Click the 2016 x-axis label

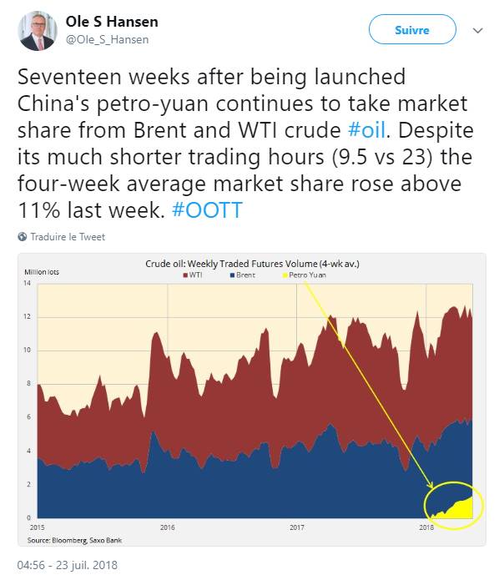pos(168,527)
